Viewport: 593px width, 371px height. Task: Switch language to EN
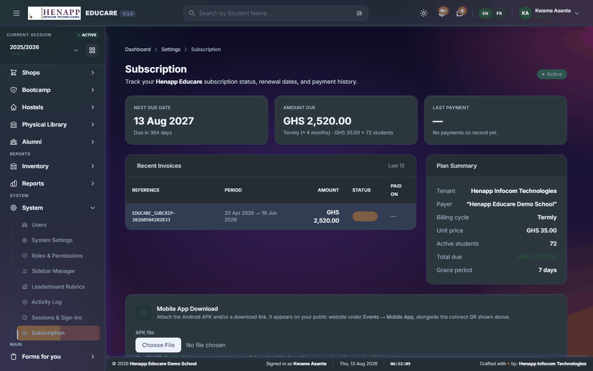pyautogui.click(x=486, y=13)
